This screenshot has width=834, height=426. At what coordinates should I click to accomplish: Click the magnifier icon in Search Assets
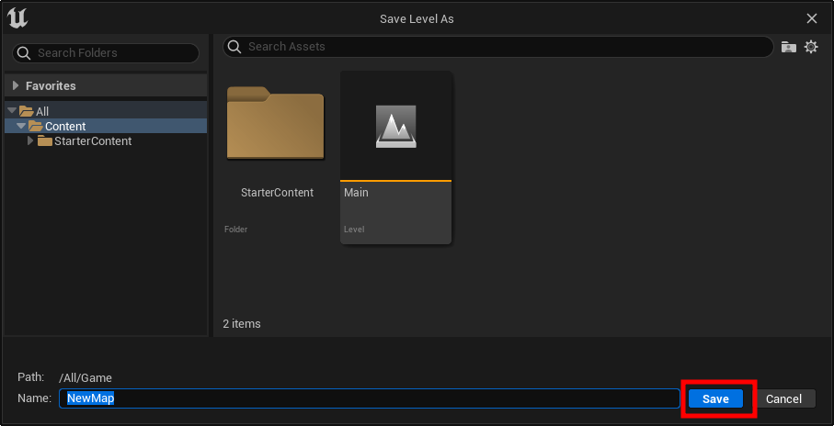coord(234,47)
